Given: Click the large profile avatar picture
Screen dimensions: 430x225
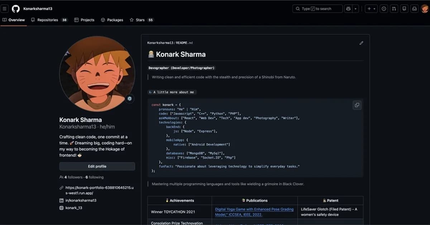Looking at the screenshot, I should pos(97,74).
